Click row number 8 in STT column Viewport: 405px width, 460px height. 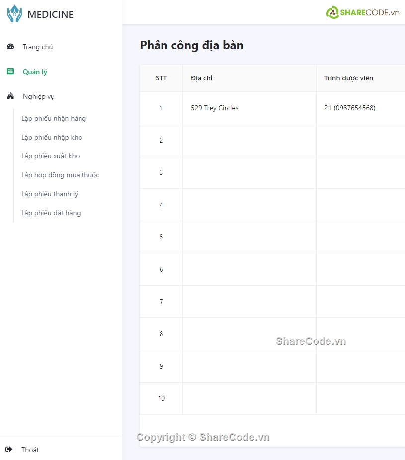(x=161, y=334)
